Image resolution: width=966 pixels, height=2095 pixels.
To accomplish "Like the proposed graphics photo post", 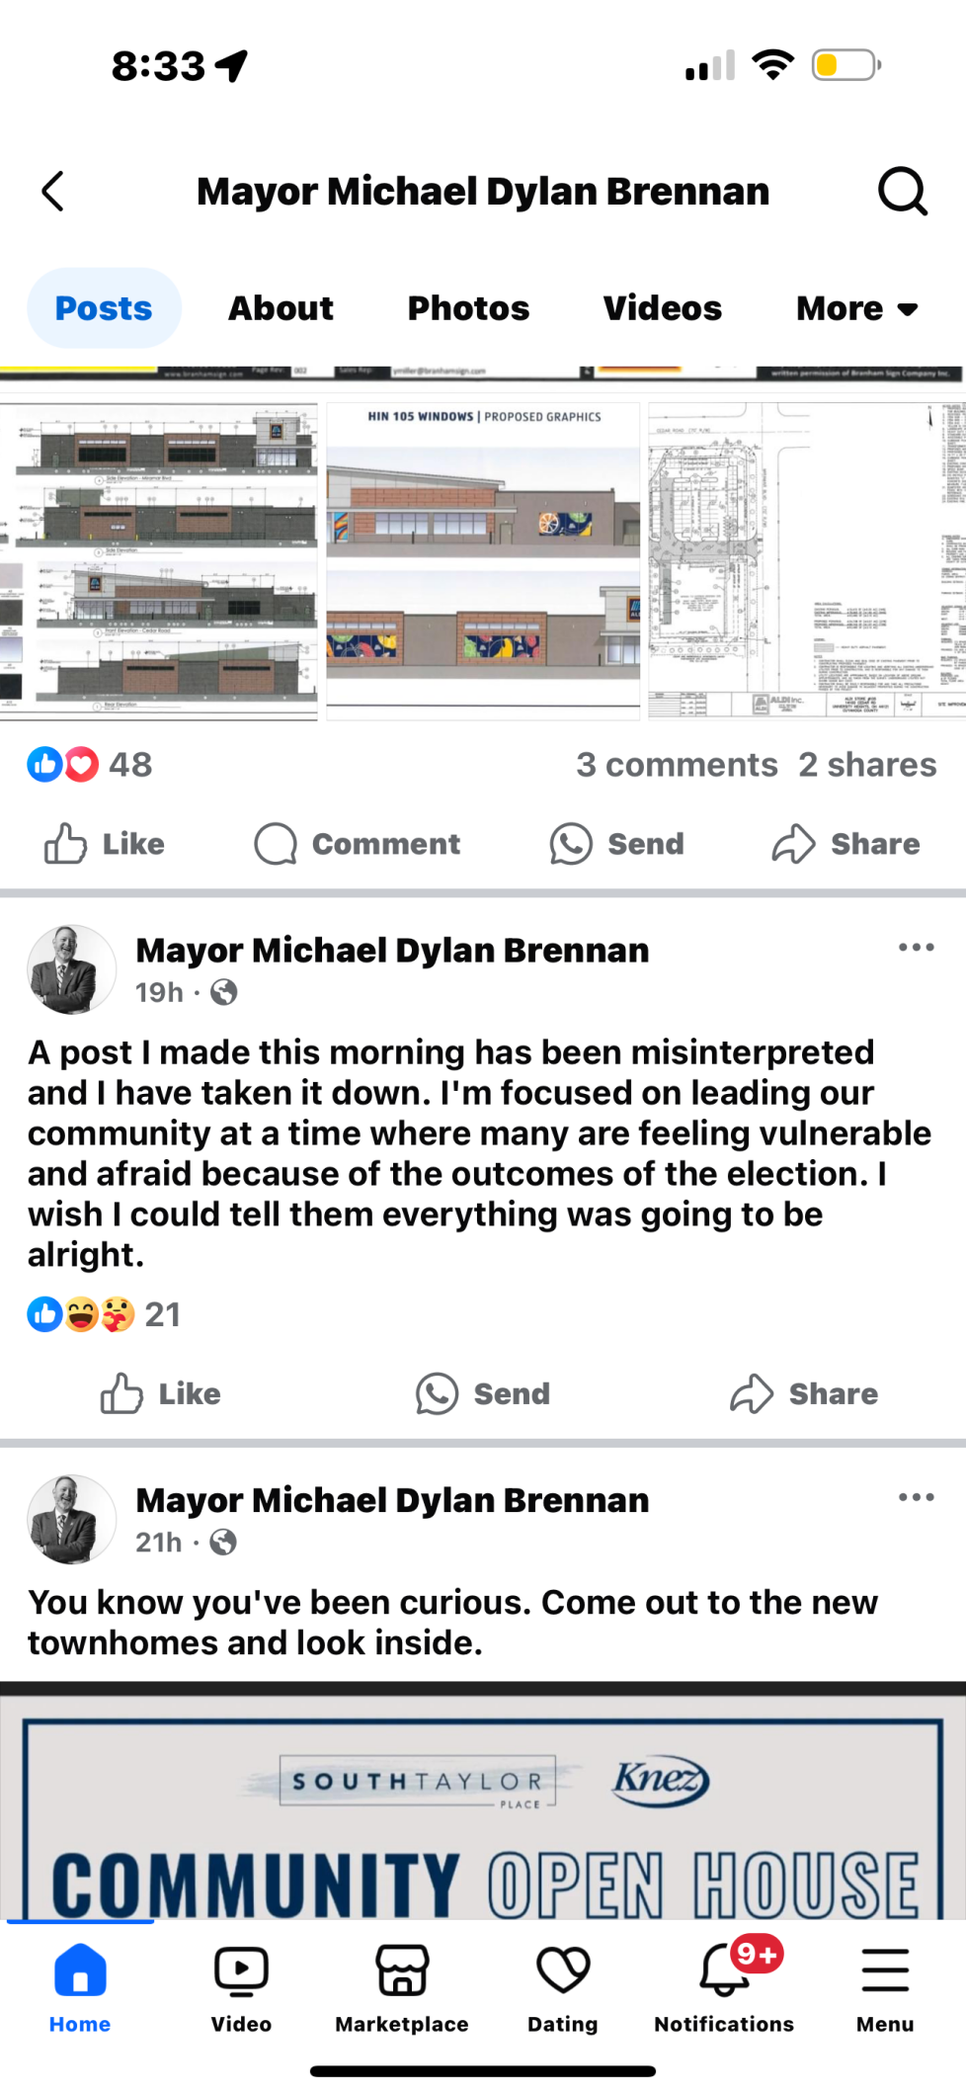I will [x=106, y=844].
